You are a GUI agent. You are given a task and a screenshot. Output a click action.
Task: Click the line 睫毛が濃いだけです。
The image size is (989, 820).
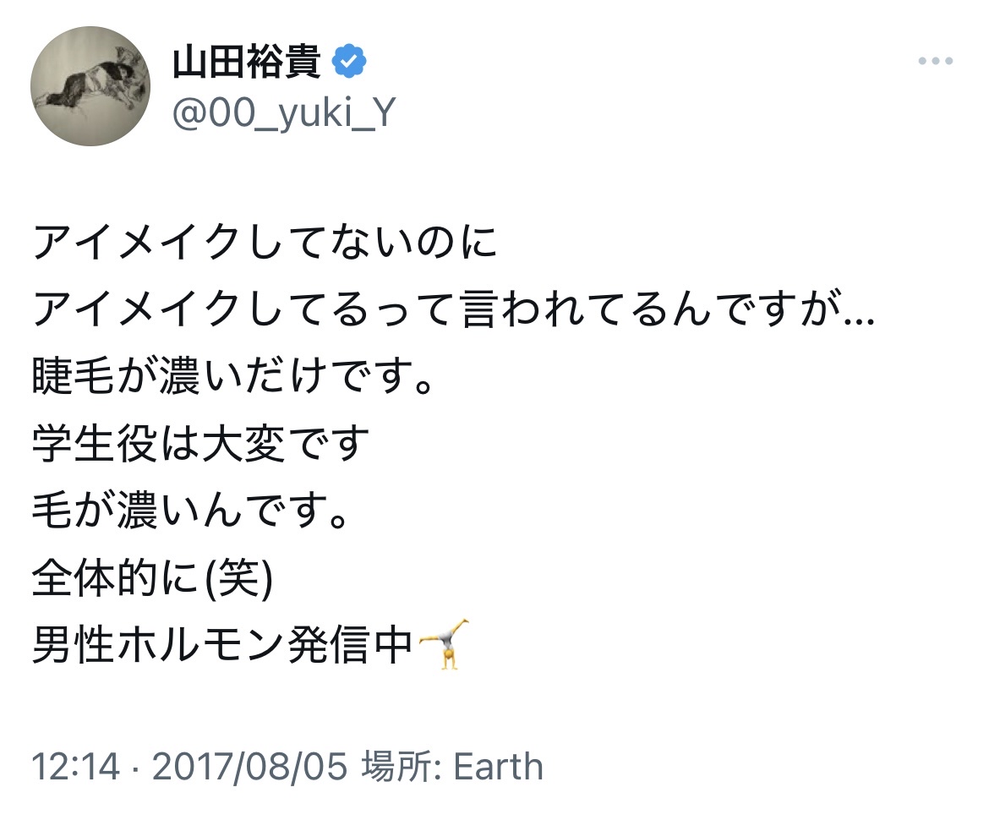[233, 378]
